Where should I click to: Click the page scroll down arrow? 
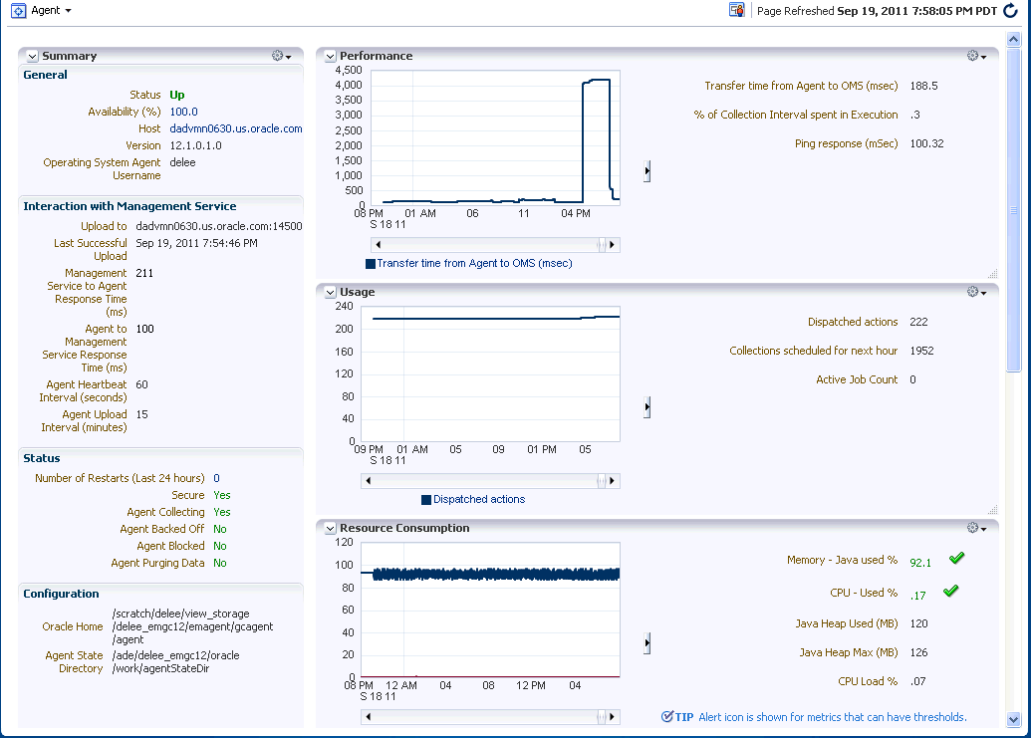1013,720
